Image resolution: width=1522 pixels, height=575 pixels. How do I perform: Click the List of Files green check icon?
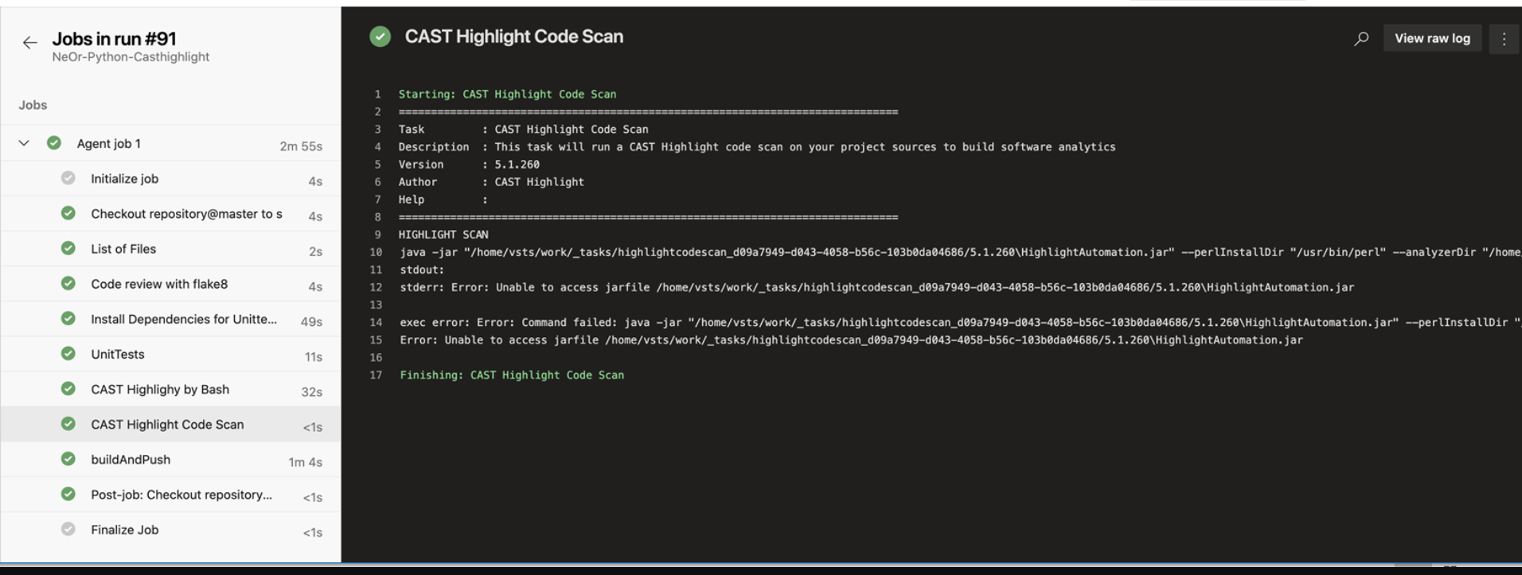coord(68,248)
